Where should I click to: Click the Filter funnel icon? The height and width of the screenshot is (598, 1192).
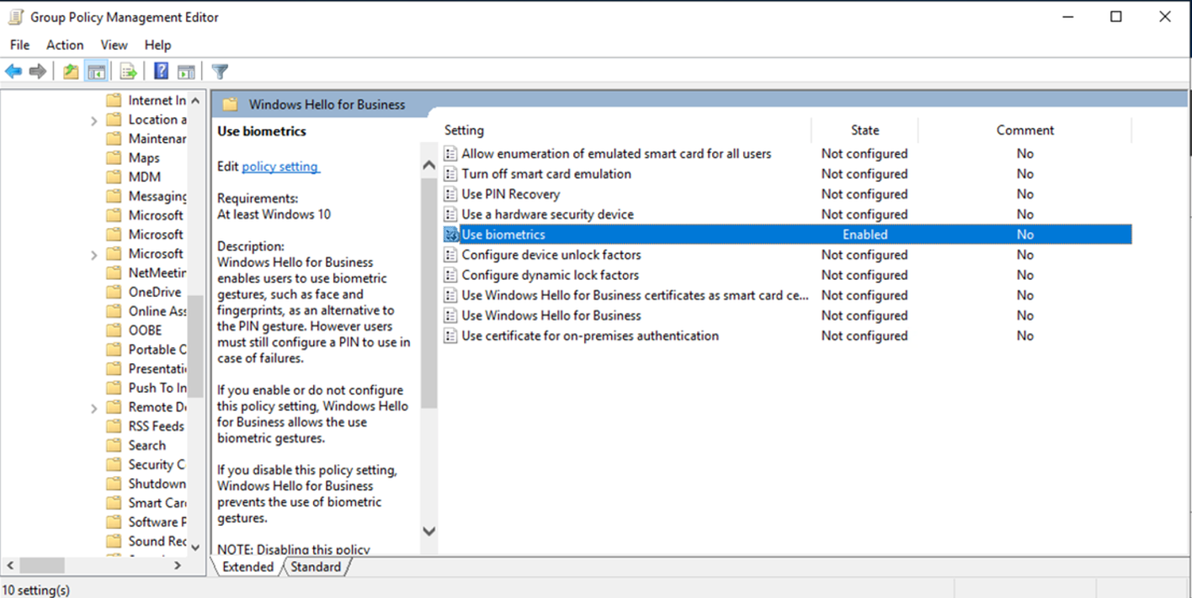tap(220, 71)
